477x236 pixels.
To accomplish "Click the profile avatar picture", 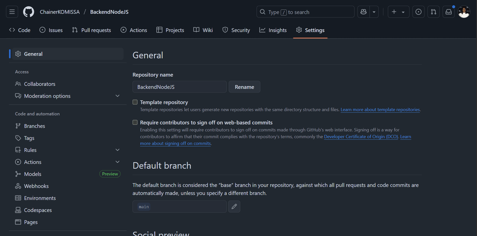I will pyautogui.click(x=464, y=12).
